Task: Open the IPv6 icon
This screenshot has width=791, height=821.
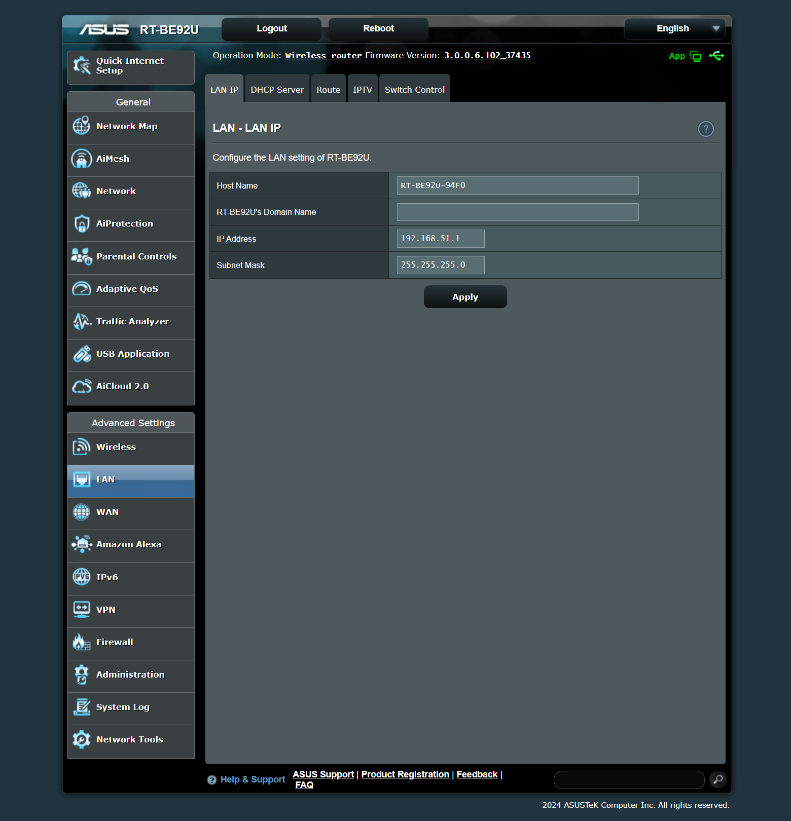Action: [82, 577]
